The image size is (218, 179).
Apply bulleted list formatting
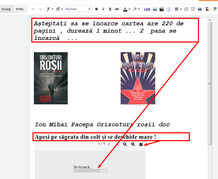[193, 9]
